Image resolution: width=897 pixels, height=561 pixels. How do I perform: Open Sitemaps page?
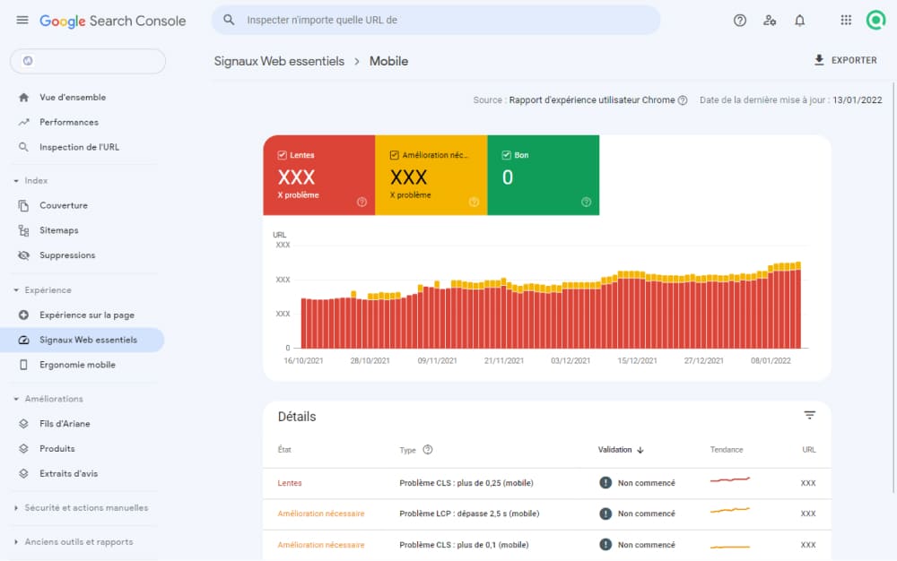(59, 230)
